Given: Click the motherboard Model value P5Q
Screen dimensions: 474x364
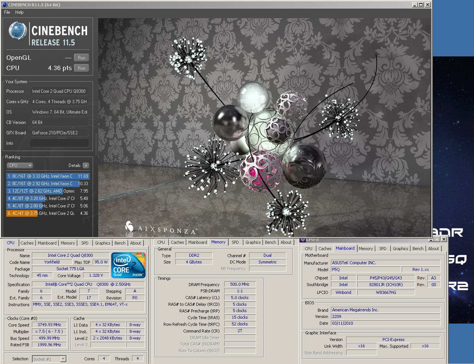Looking at the screenshot, I should (366, 269).
